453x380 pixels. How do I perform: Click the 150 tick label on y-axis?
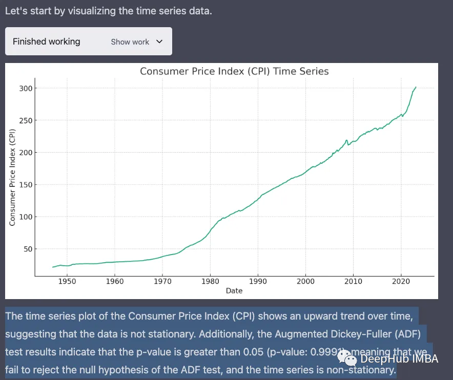tap(26, 185)
